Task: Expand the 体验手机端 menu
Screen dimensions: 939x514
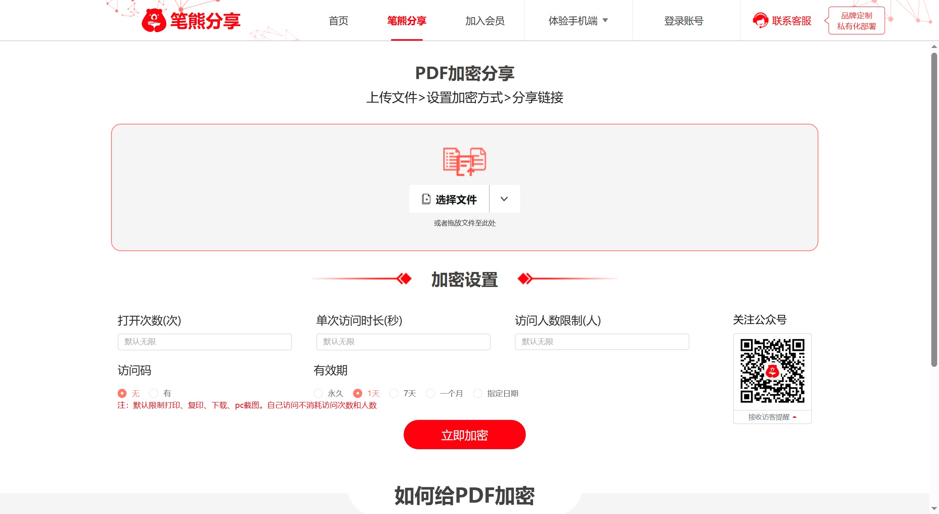Action: pos(578,21)
